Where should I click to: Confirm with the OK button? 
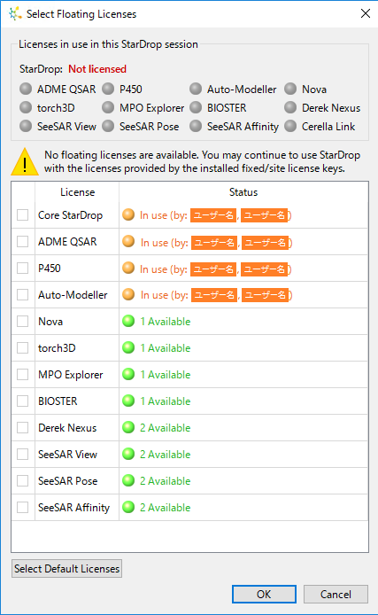(264, 595)
